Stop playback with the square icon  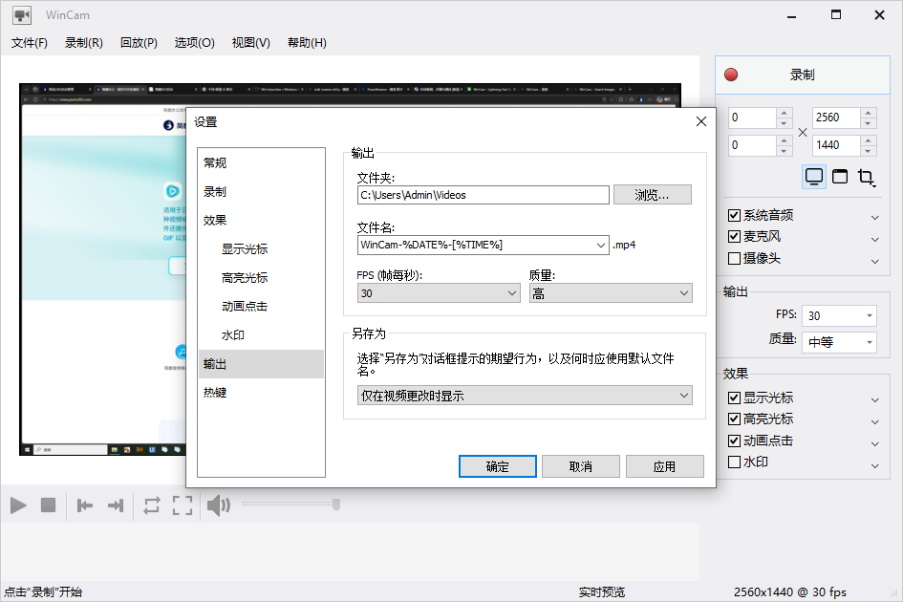click(x=49, y=505)
